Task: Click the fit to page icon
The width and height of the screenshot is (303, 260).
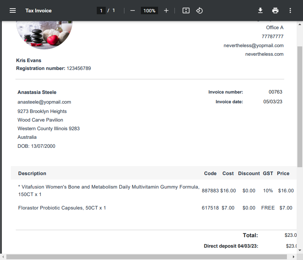Action: (x=186, y=10)
